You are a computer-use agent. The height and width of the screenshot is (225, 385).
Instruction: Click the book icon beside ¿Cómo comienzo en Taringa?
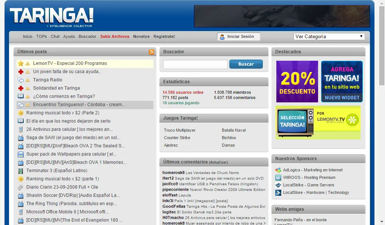click(21, 96)
